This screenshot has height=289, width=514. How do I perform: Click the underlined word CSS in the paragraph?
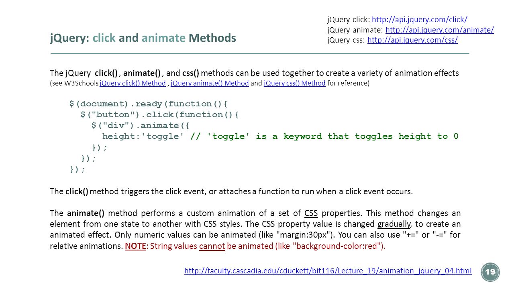point(311,213)
